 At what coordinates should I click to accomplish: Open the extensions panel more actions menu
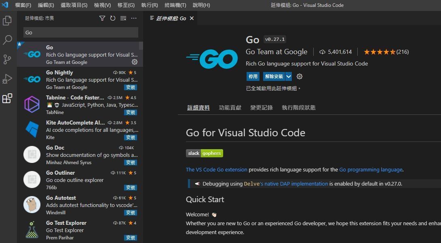pyautogui.click(x=134, y=18)
